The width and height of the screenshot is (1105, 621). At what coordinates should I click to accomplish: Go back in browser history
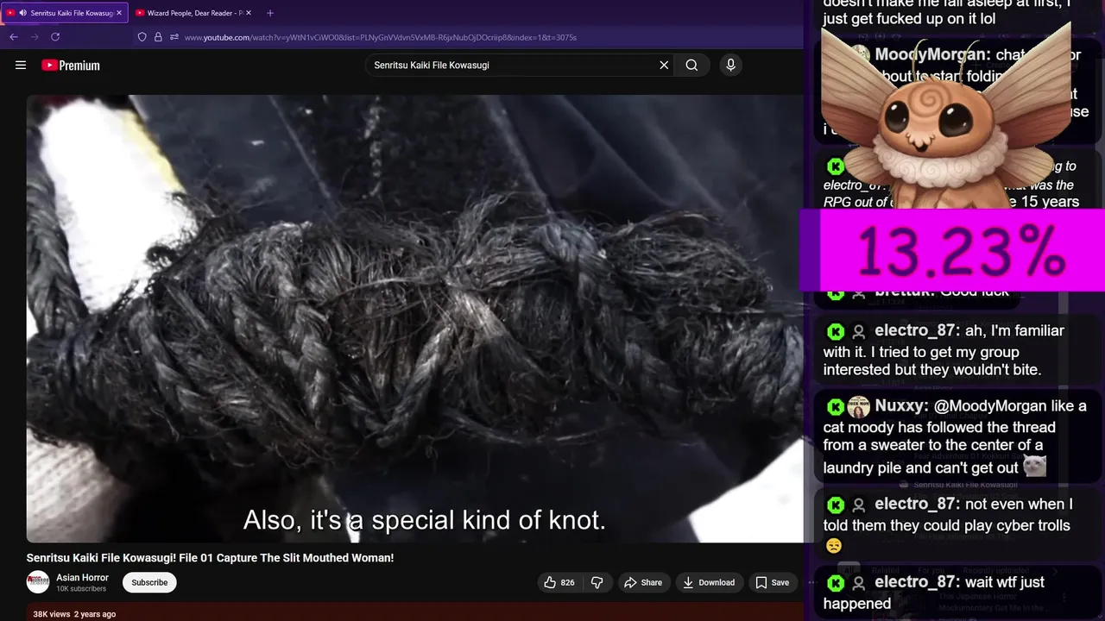pos(14,37)
